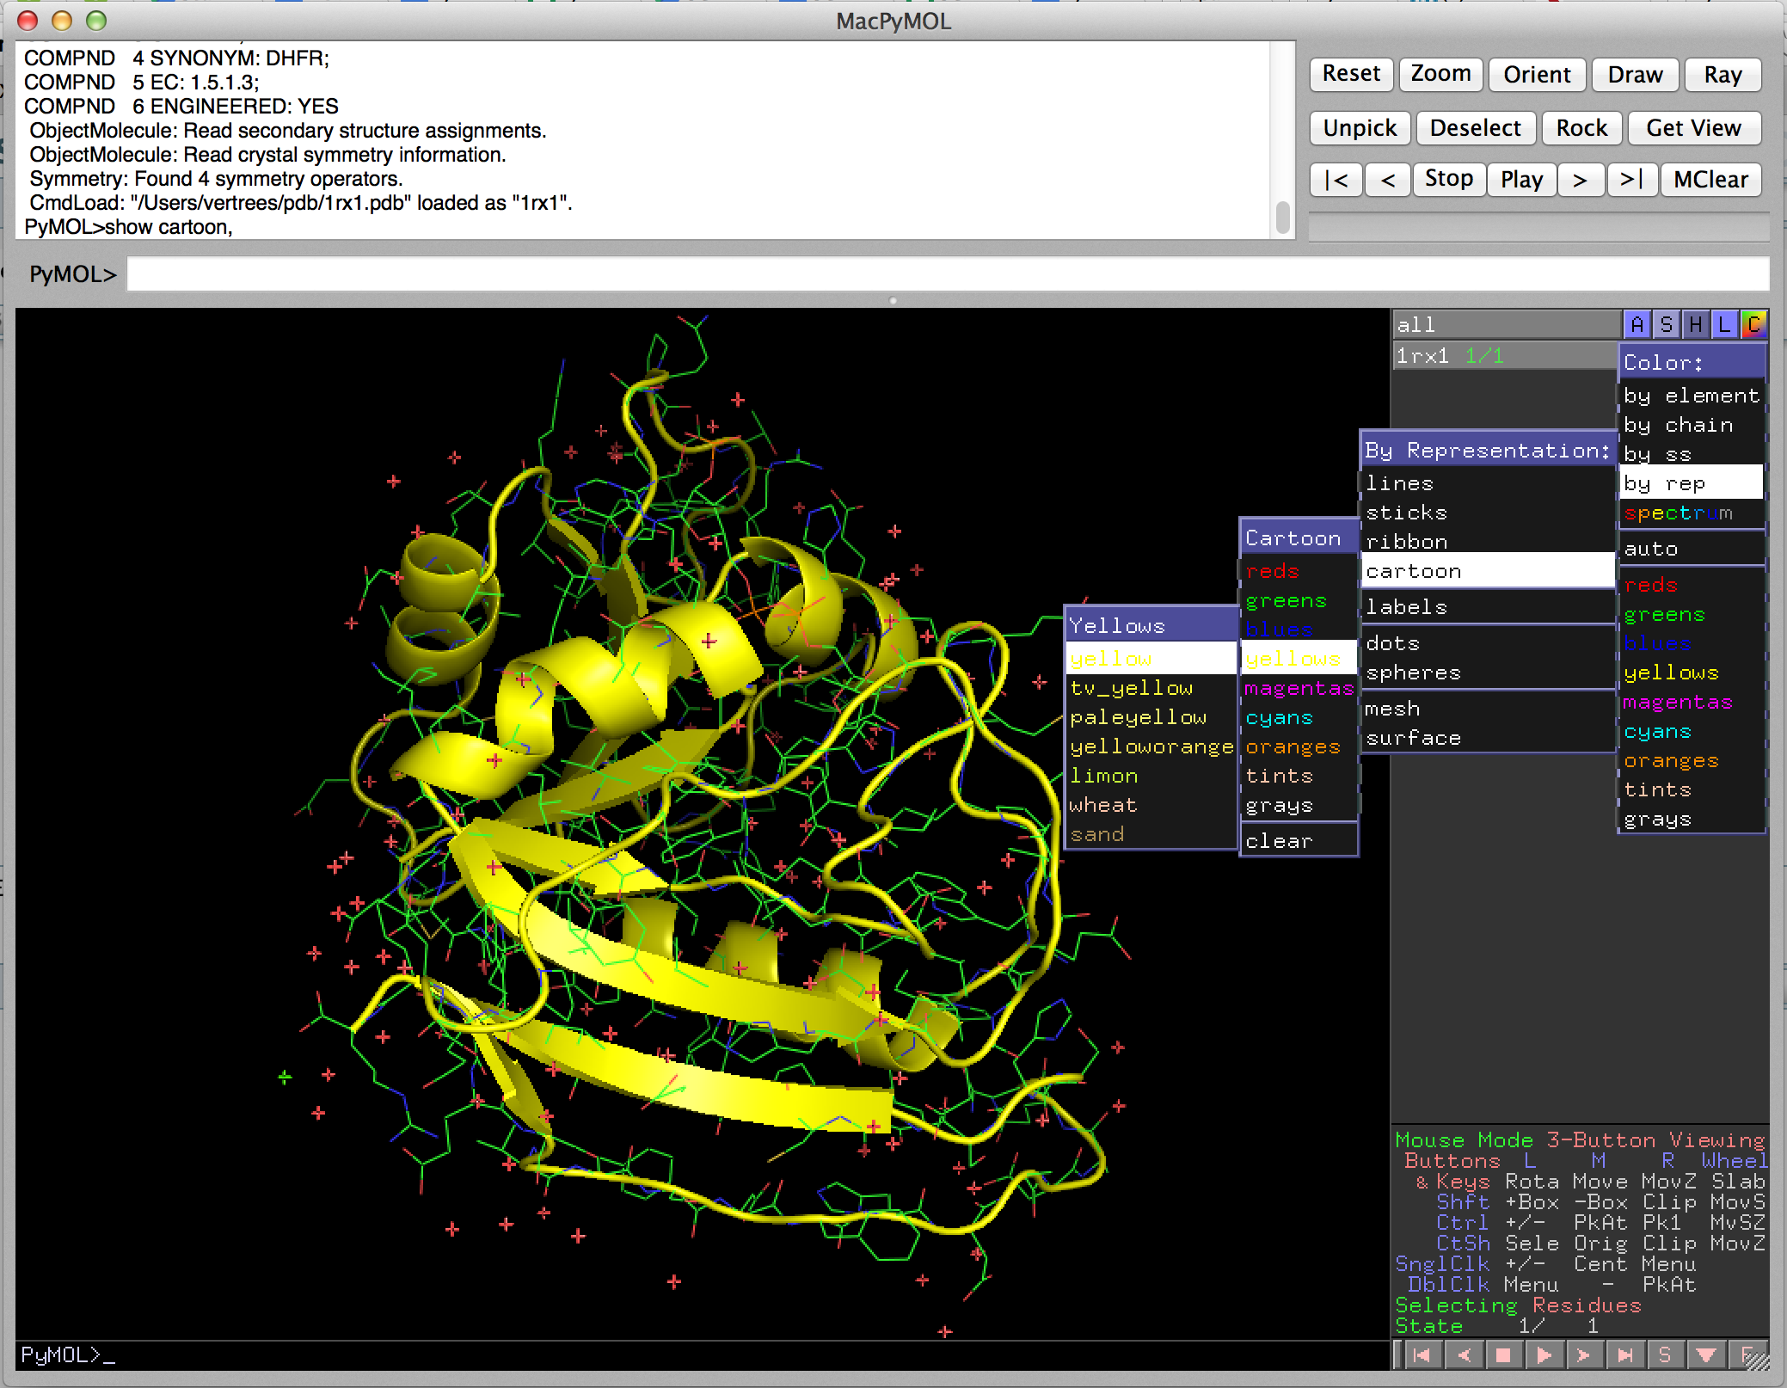Pick the 'tv_yellow' color
Image resolution: width=1787 pixels, height=1388 pixels.
click(x=1151, y=688)
